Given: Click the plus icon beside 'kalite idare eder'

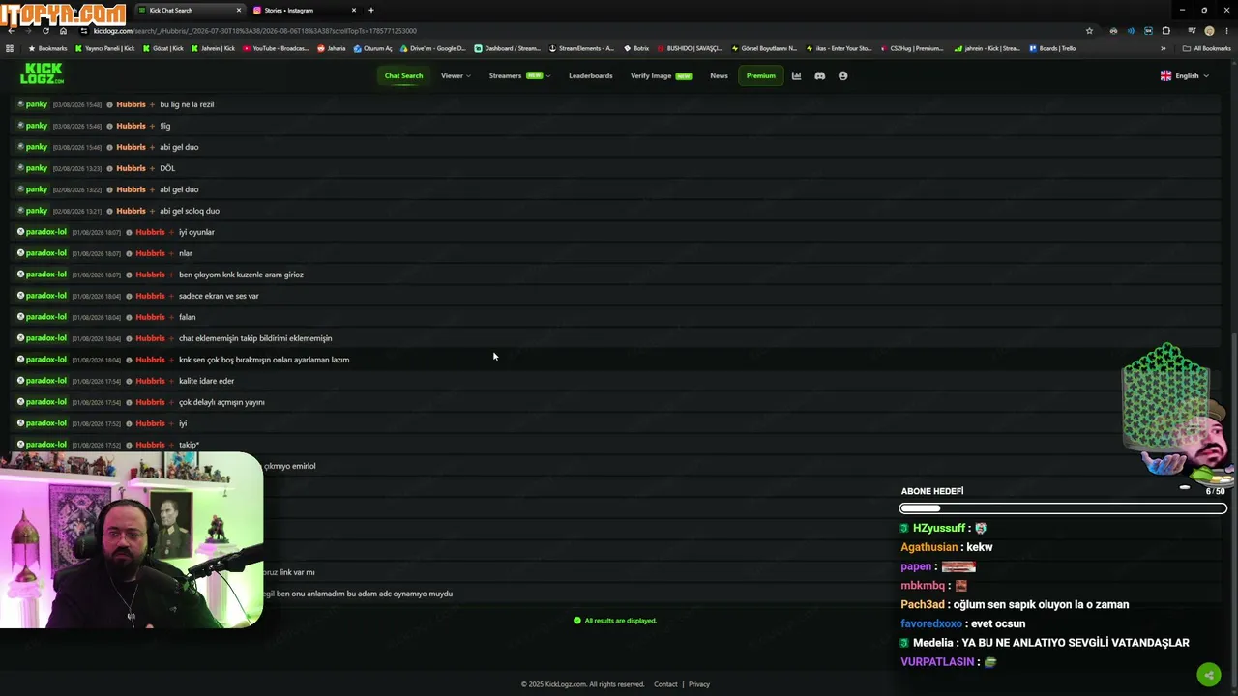Looking at the screenshot, I should point(171,381).
